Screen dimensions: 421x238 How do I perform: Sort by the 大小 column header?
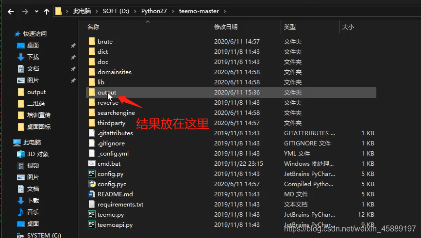pos(348,27)
